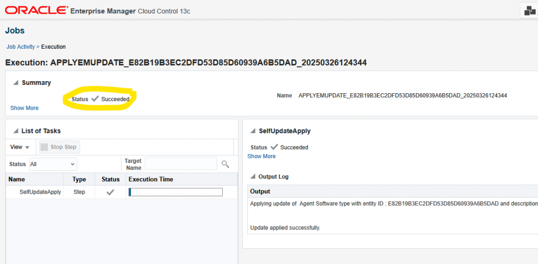Click the Stop Step square icon

point(44,147)
